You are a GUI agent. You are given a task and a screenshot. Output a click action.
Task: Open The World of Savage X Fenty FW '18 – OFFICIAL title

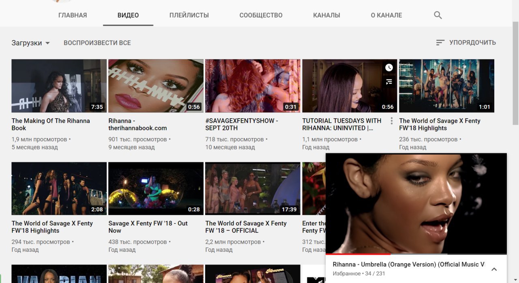click(246, 227)
